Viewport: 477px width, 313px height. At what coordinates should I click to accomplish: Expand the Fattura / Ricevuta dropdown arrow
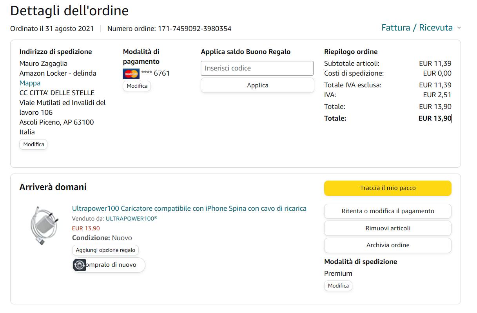click(x=459, y=28)
